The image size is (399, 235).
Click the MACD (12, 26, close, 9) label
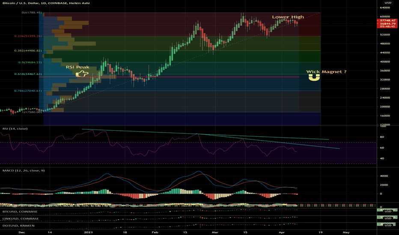click(x=24, y=170)
